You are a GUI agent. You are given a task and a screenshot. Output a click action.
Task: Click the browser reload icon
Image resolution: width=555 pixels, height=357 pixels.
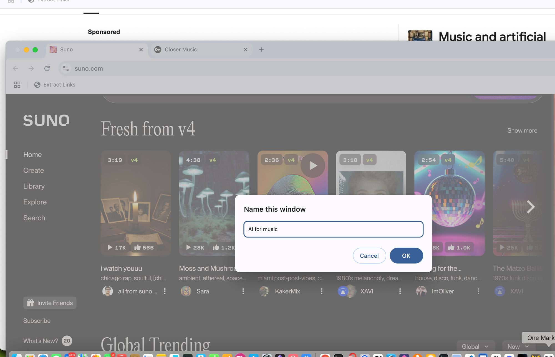coord(47,69)
